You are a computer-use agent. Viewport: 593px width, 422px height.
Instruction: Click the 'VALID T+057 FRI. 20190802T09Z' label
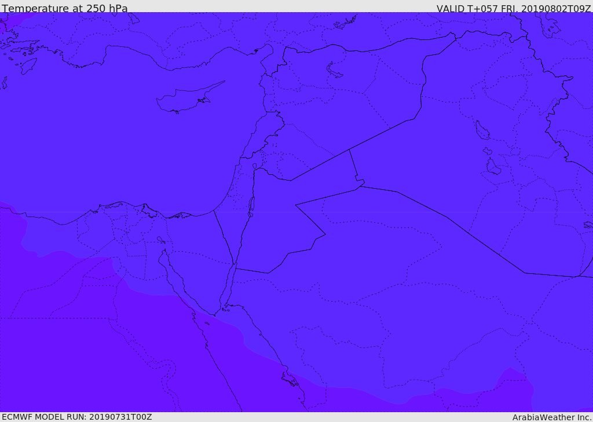point(514,8)
